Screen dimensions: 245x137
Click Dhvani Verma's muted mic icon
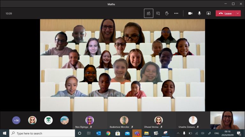[161, 127]
